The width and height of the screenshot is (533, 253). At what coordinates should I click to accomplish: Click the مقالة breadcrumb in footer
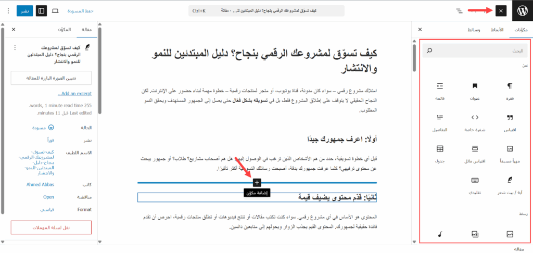pyautogui.click(x=520, y=249)
